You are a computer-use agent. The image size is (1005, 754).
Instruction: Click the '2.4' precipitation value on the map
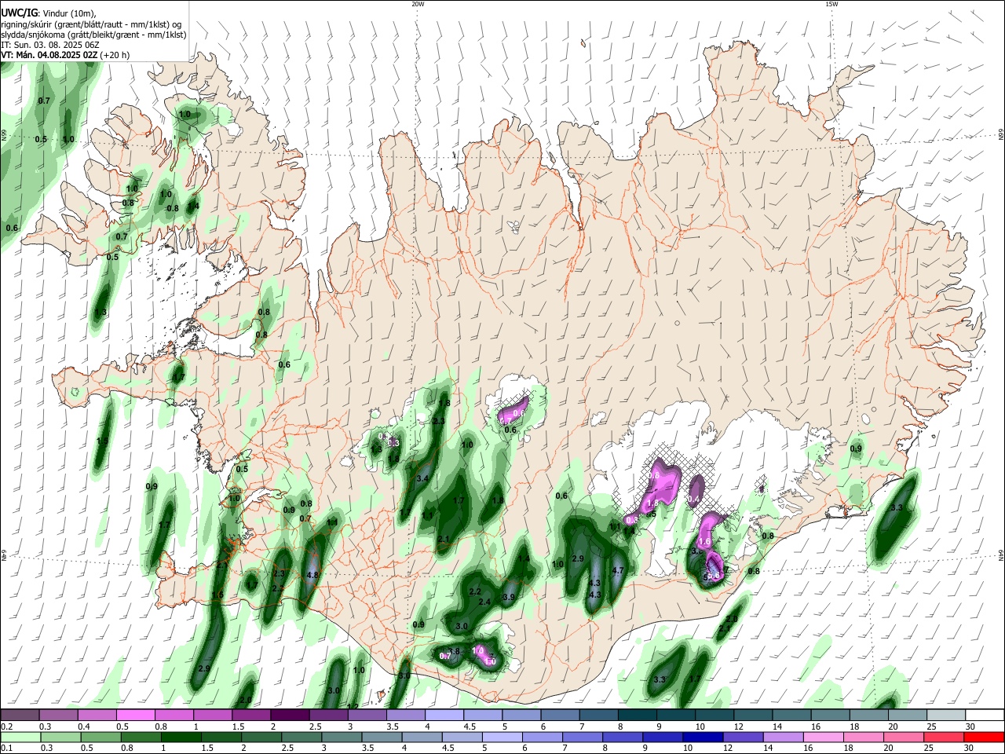tap(484, 602)
